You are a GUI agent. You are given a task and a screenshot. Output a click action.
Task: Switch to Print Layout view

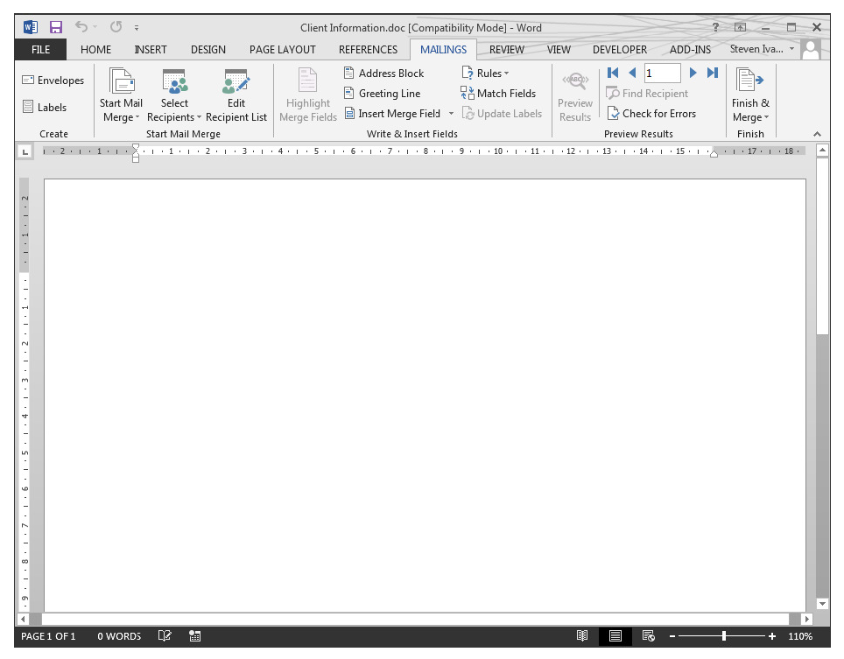click(x=615, y=636)
